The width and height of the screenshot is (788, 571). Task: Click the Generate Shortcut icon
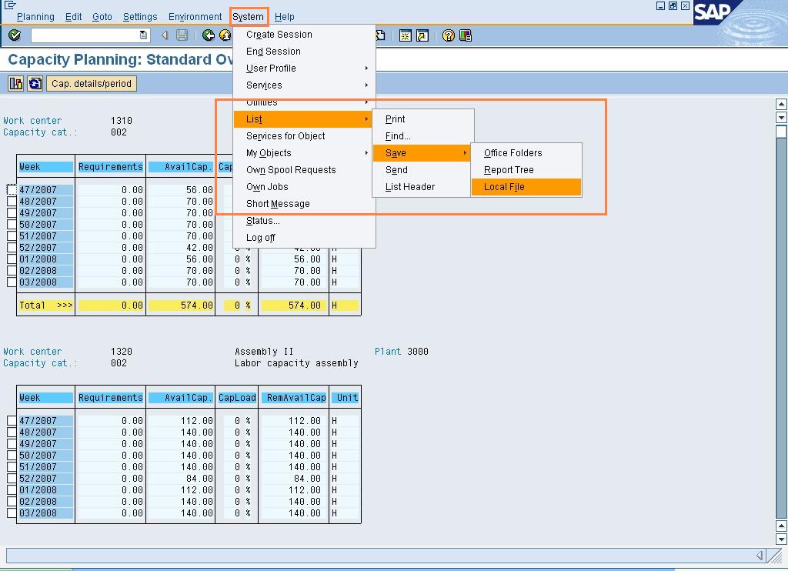pos(422,35)
